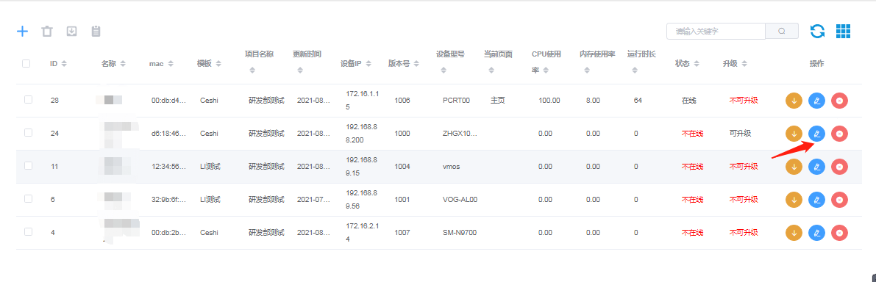Click the magnifier search button
Image resolution: width=876 pixels, height=282 pixels.
pyautogui.click(x=782, y=31)
